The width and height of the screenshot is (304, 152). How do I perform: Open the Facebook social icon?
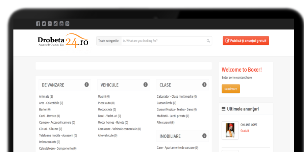(38, 24)
